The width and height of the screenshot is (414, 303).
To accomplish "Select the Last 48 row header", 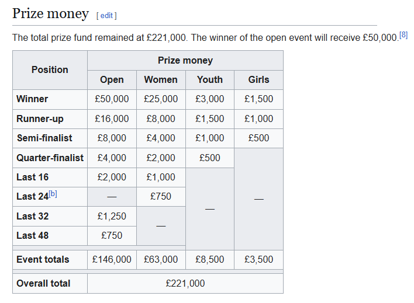I will [x=33, y=235].
